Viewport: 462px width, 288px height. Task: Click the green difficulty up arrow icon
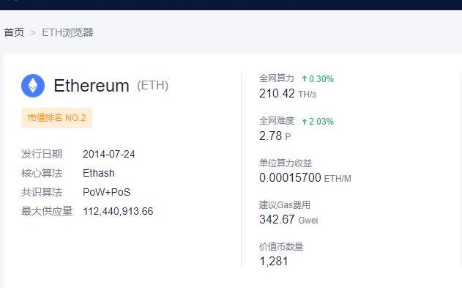click(305, 121)
